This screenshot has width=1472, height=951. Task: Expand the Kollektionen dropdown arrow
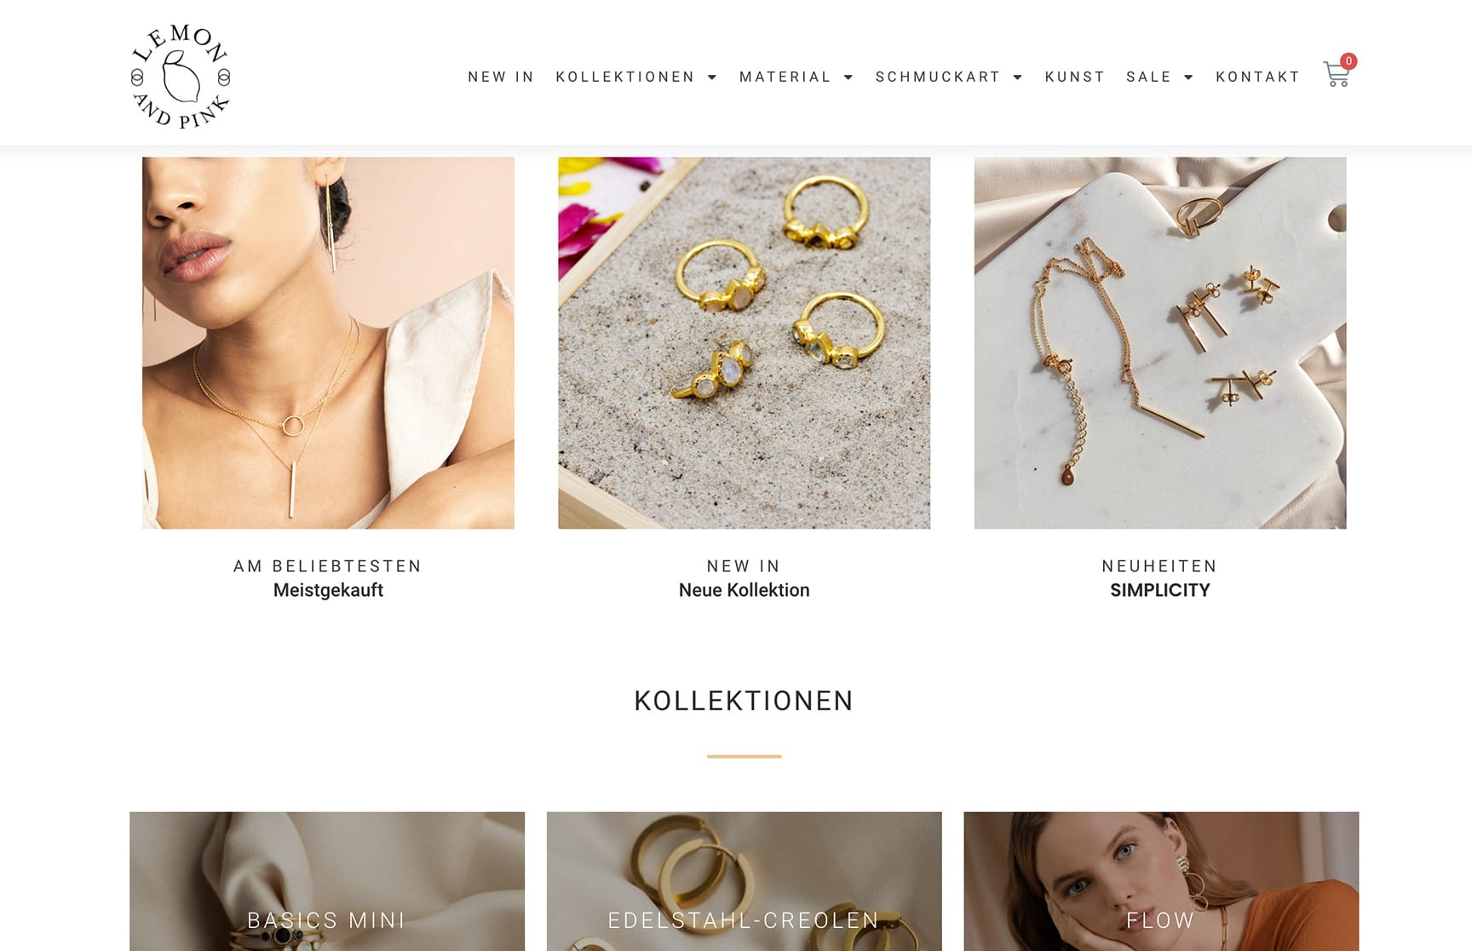tap(712, 77)
